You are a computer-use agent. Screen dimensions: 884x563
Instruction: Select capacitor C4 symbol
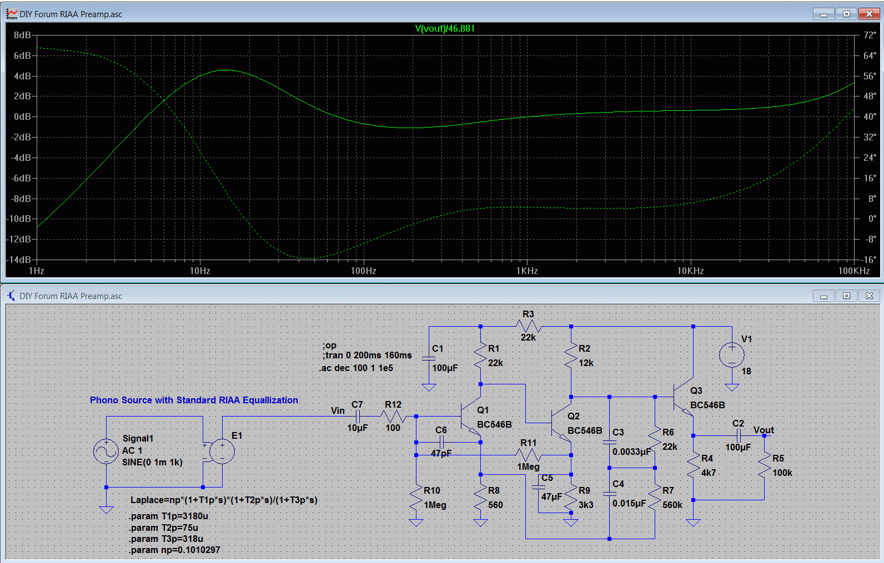coord(609,493)
